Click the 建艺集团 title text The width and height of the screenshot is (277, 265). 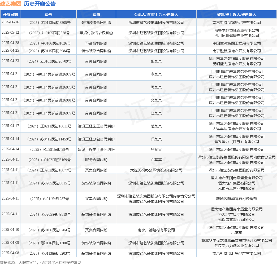click(11, 4)
